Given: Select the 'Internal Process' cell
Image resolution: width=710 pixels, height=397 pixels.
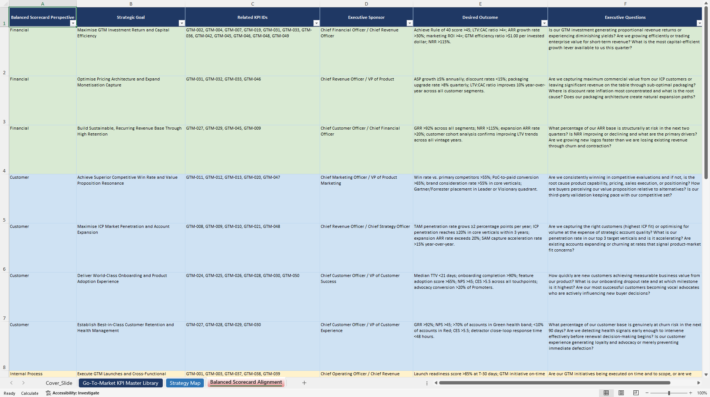Looking at the screenshot, I should 43,374.
